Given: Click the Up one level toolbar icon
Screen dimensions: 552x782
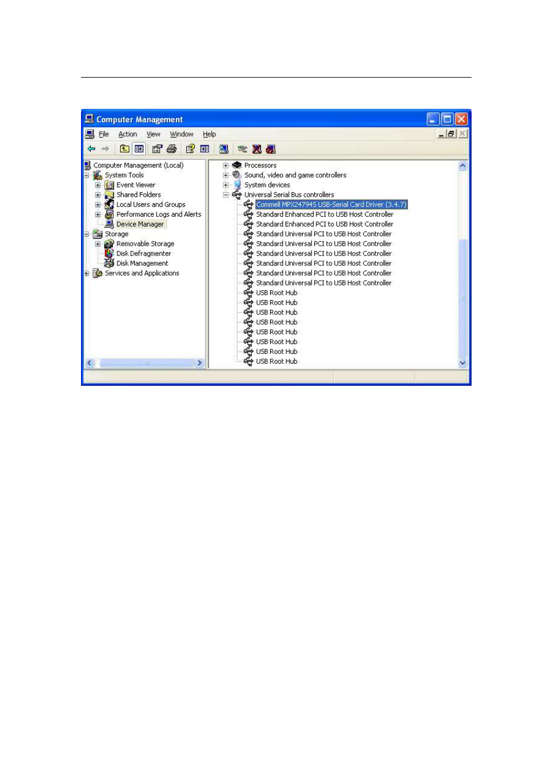Looking at the screenshot, I should [x=124, y=149].
